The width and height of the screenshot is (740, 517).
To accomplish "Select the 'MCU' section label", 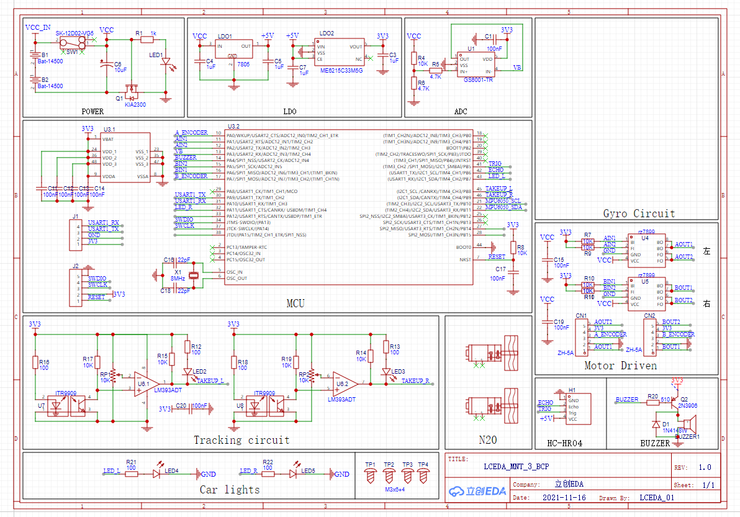I will (x=296, y=303).
